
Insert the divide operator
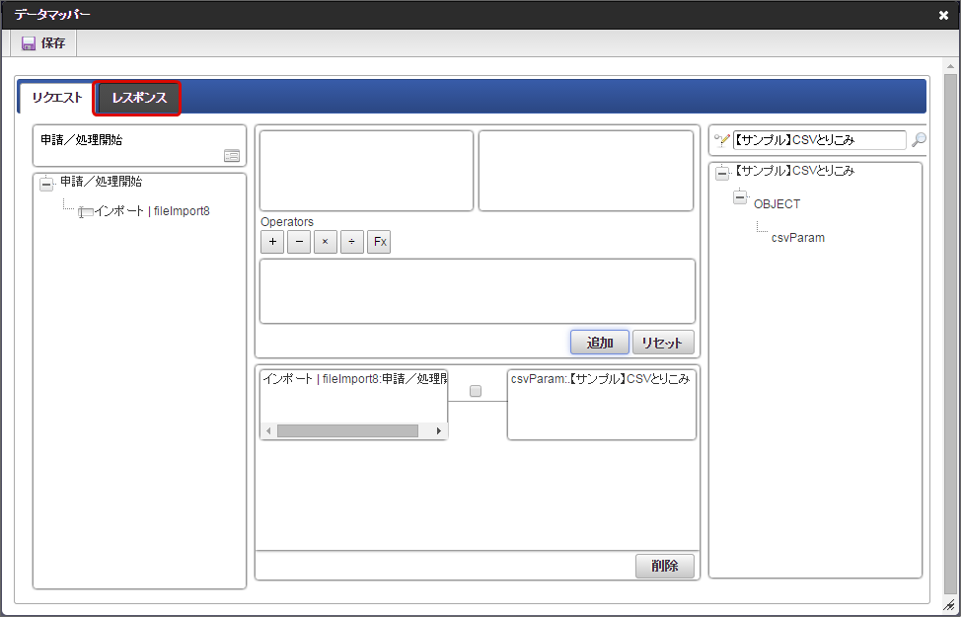tap(352, 242)
